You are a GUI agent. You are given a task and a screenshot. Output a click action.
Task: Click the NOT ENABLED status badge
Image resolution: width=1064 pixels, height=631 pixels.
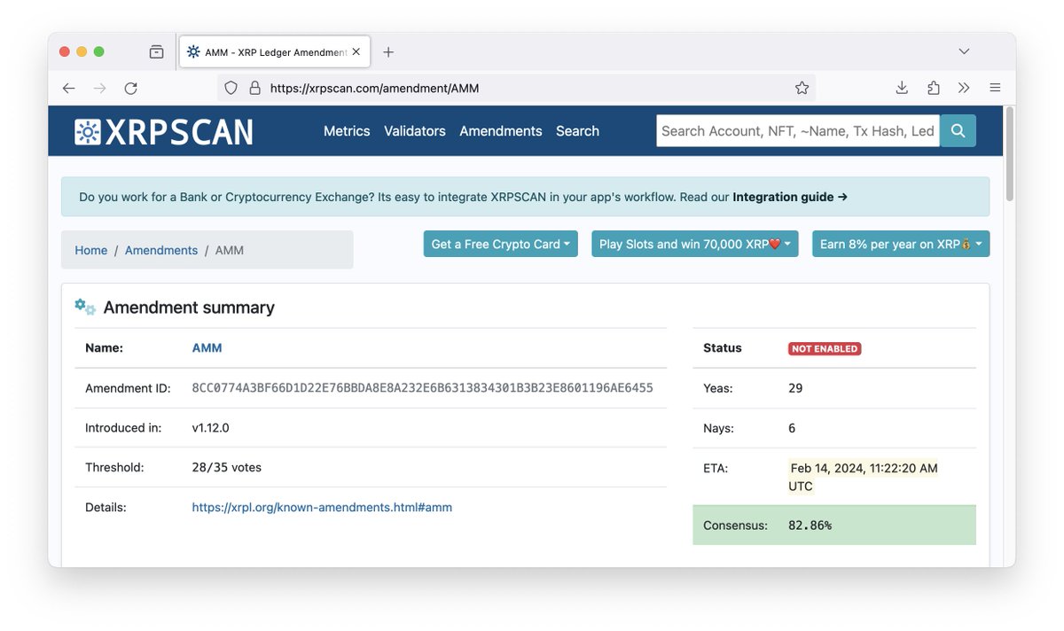point(825,348)
